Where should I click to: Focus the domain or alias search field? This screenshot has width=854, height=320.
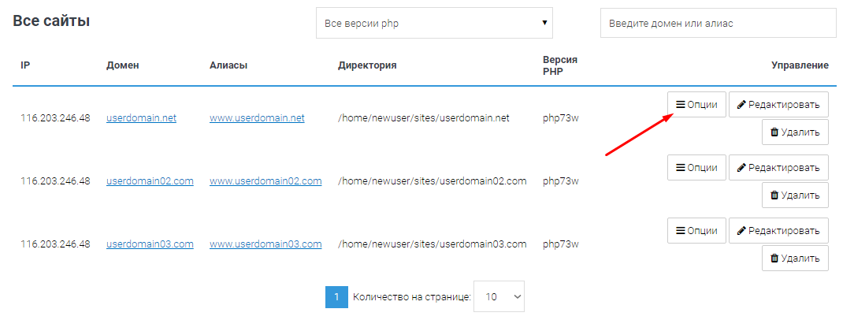(718, 24)
